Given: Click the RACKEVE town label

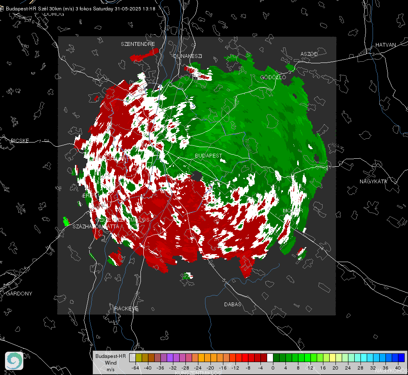Looking at the screenshot, I should coord(126,309).
